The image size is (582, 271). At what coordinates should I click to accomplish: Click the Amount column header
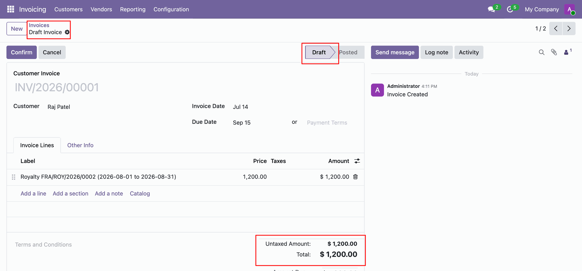point(339,161)
